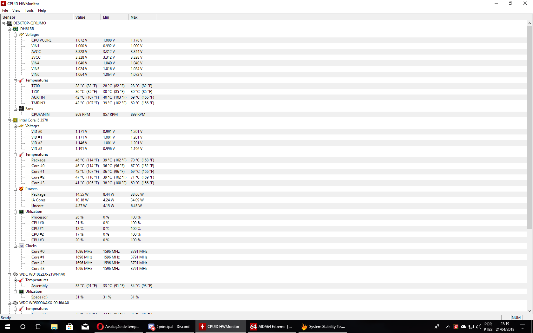Screen dimensions: 533x333
Task: Open the clock showing 23:19
Action: (505, 327)
